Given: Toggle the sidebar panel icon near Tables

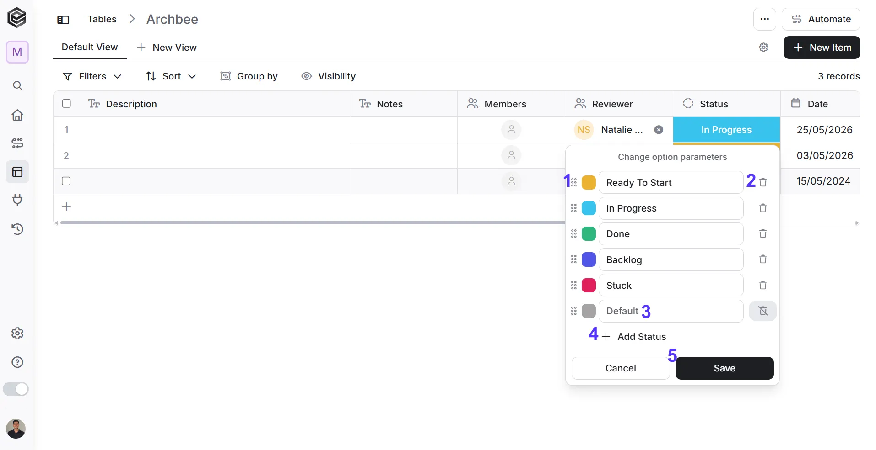Looking at the screenshot, I should pyautogui.click(x=63, y=20).
